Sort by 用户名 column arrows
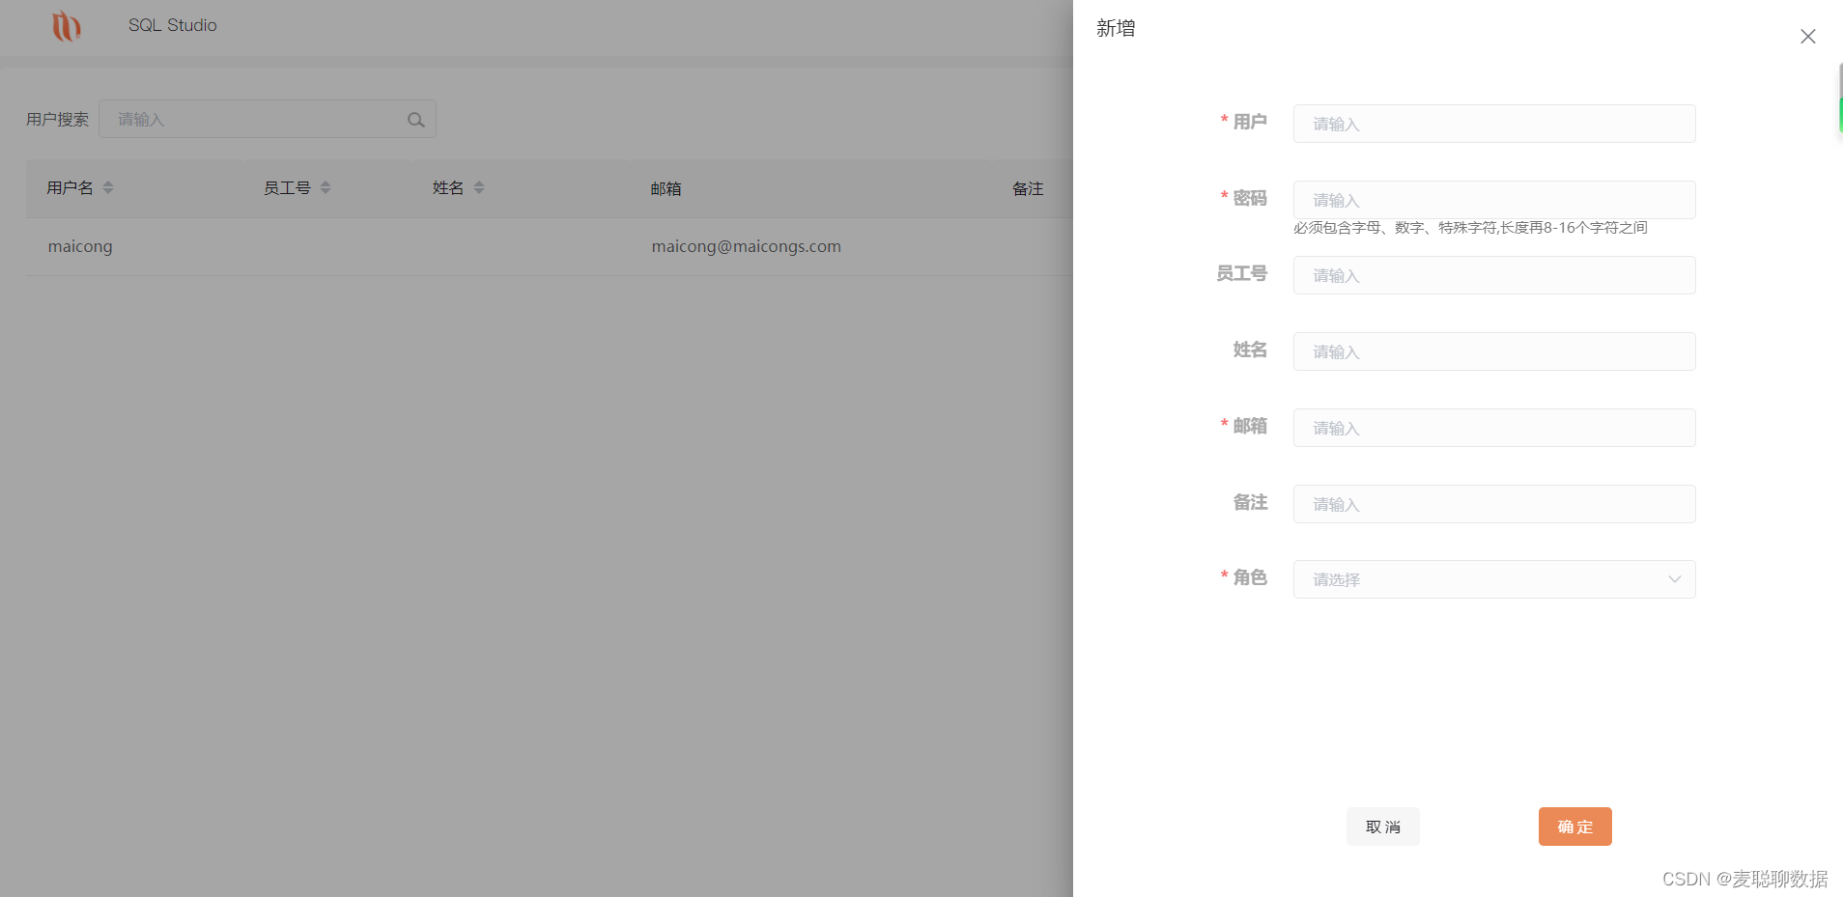Viewport: 1843px width, 897px height. [x=108, y=187]
